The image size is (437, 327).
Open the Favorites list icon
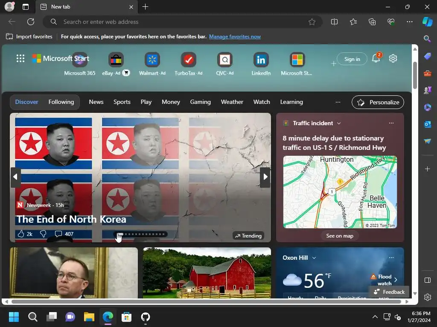point(353,22)
